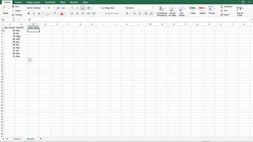This screenshot has width=253, height=142.
Task: Open the Review ribbon tab
Action: click(x=74, y=2)
